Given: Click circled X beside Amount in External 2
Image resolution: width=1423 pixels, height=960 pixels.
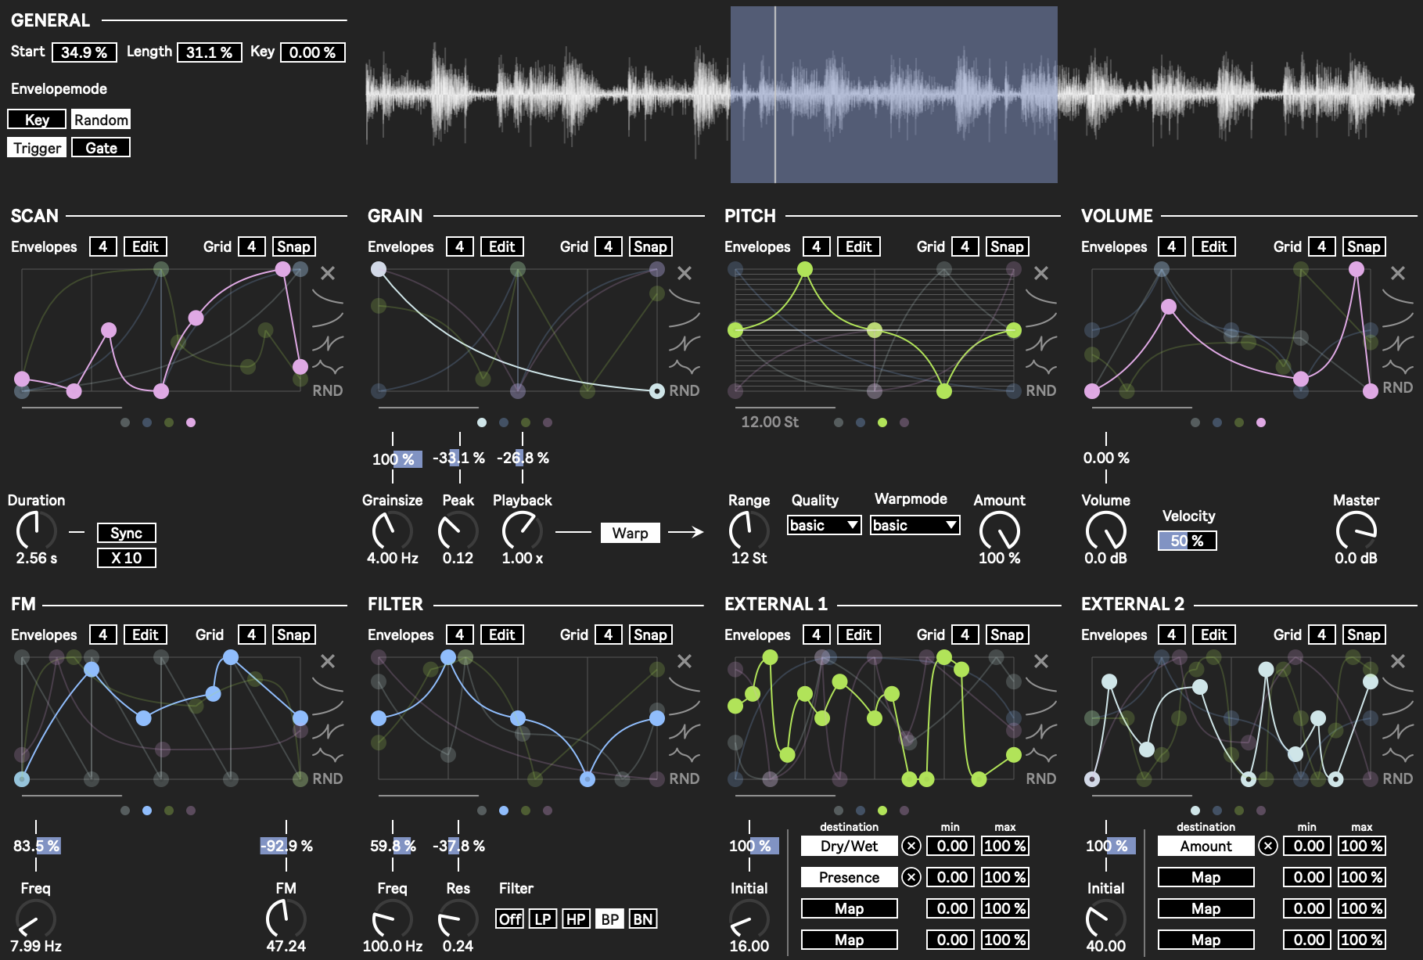Looking at the screenshot, I should 1268,846.
